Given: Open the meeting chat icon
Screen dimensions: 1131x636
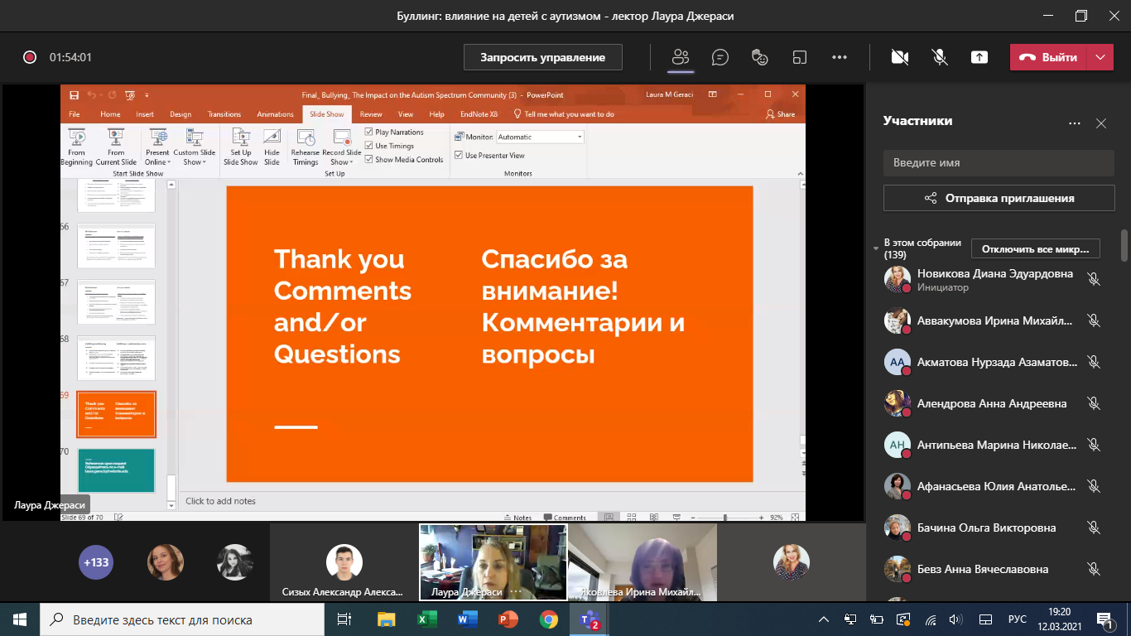Looking at the screenshot, I should click(720, 57).
